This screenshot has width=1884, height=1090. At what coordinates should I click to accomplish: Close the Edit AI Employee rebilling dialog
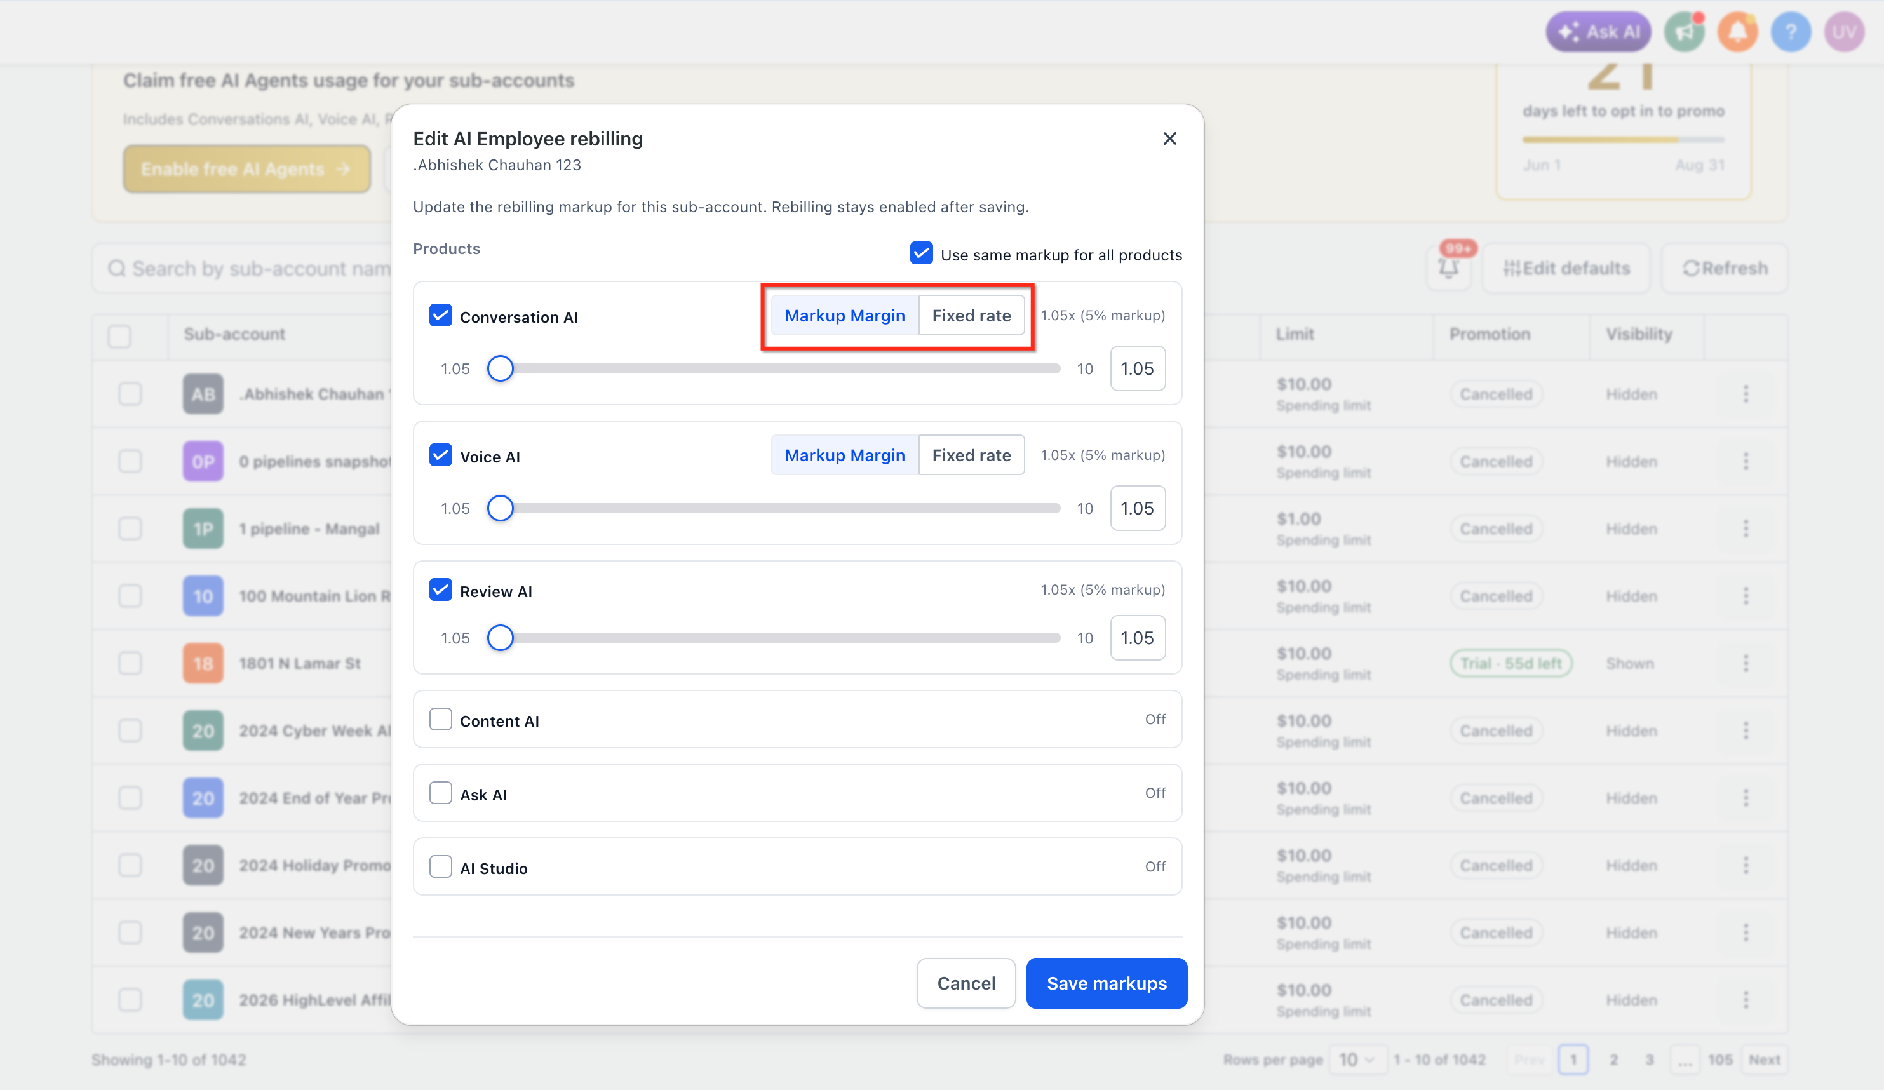(x=1169, y=139)
